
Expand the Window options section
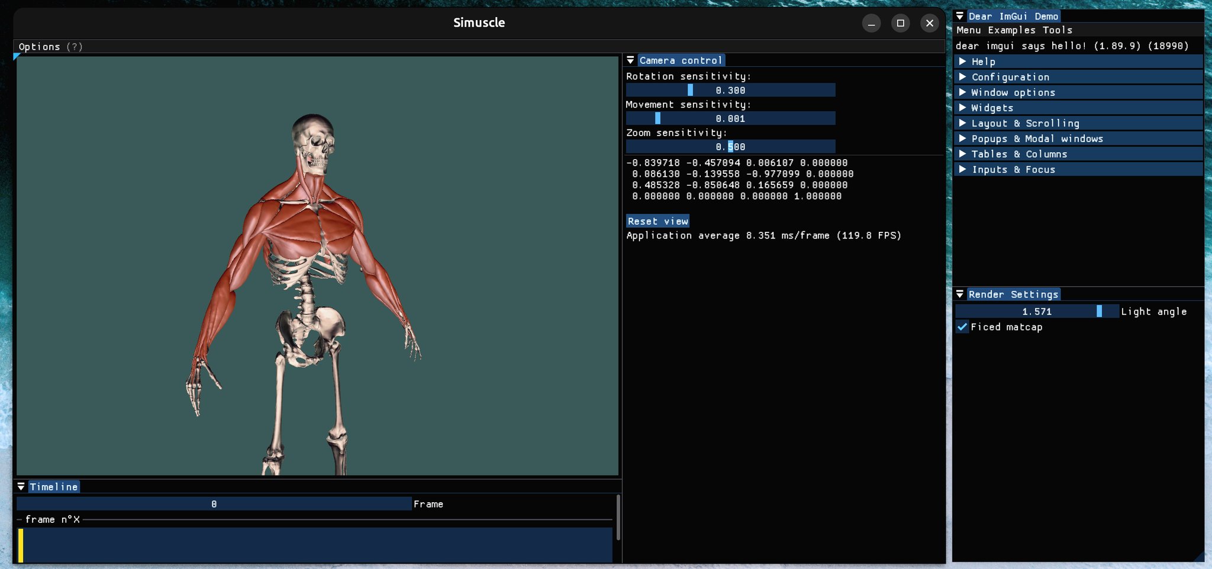(1078, 92)
